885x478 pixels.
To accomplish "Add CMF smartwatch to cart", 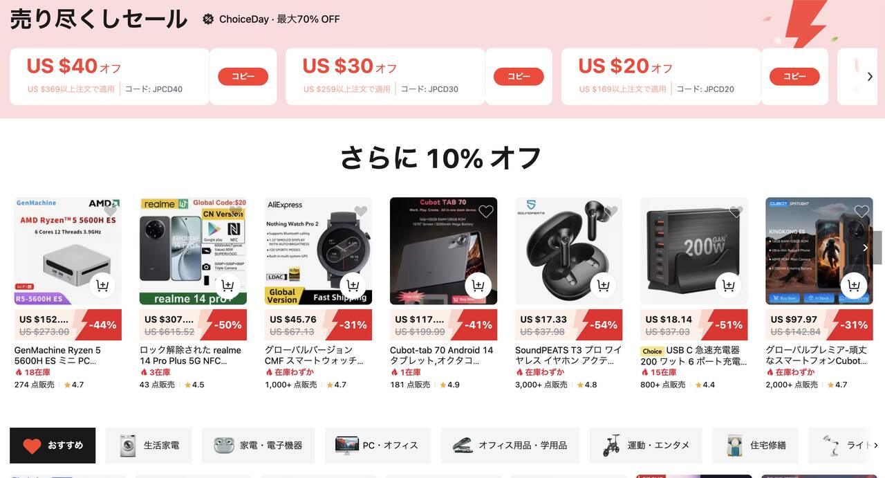I will (353, 285).
